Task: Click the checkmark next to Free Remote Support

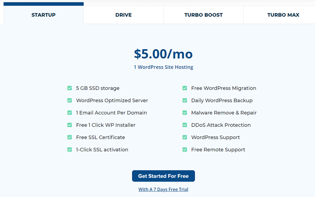Action: tap(185, 150)
